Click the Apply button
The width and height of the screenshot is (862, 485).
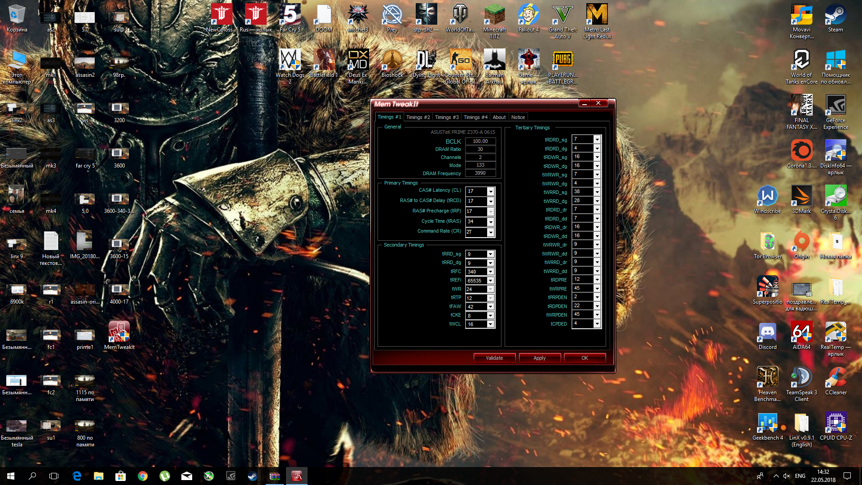point(539,358)
